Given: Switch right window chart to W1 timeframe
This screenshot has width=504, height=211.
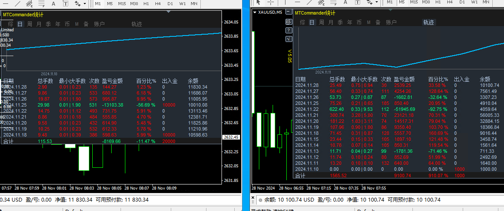Looking at the screenshot, I should (x=474, y=2).
